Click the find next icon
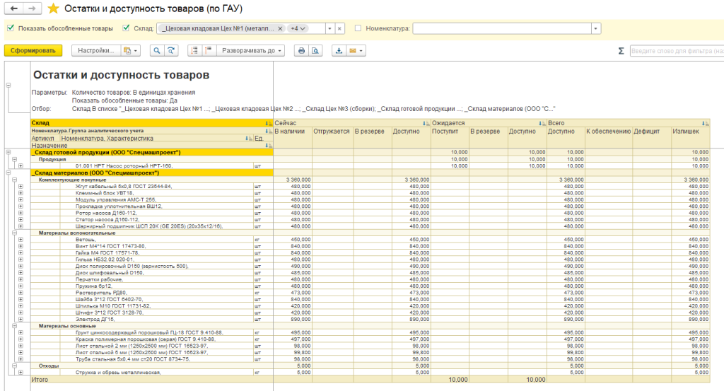 tap(171, 51)
